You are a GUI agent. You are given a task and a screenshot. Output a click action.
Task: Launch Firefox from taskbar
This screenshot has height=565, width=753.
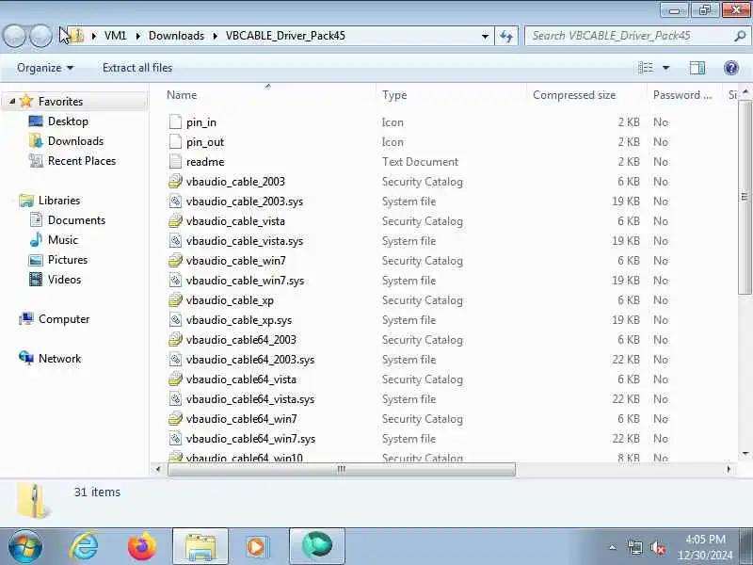[x=142, y=546]
